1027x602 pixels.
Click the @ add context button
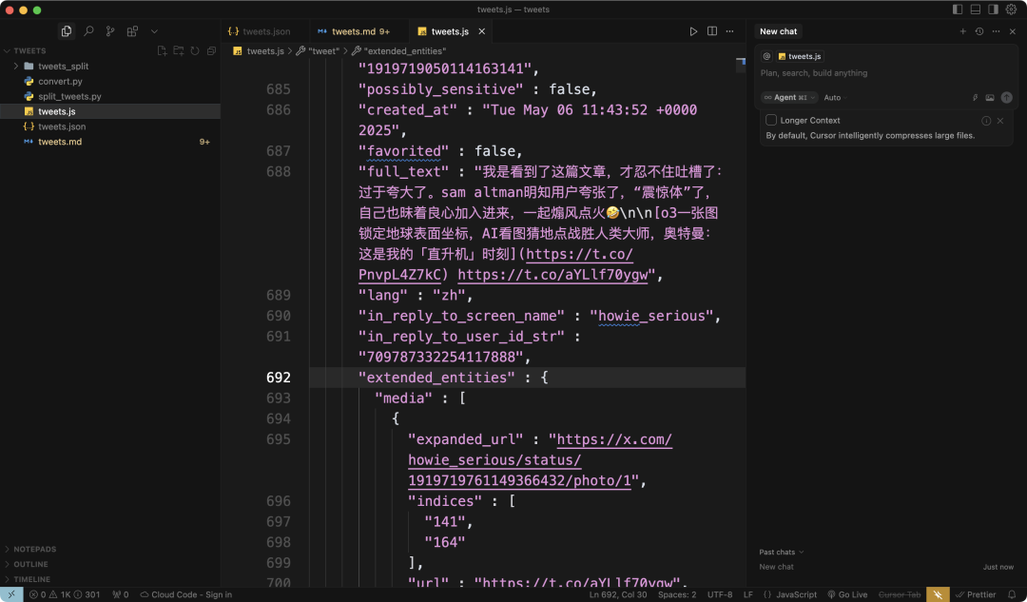click(766, 56)
